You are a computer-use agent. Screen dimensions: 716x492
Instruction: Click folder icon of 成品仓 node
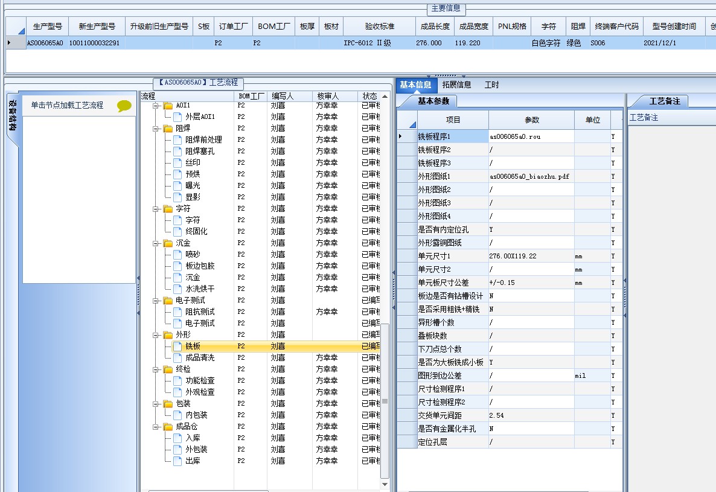click(168, 427)
